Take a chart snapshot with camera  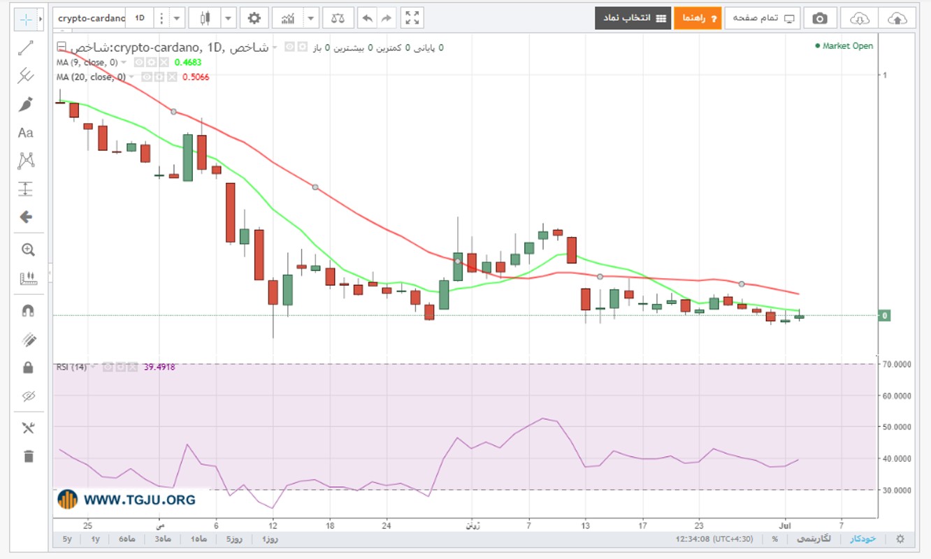(820, 18)
